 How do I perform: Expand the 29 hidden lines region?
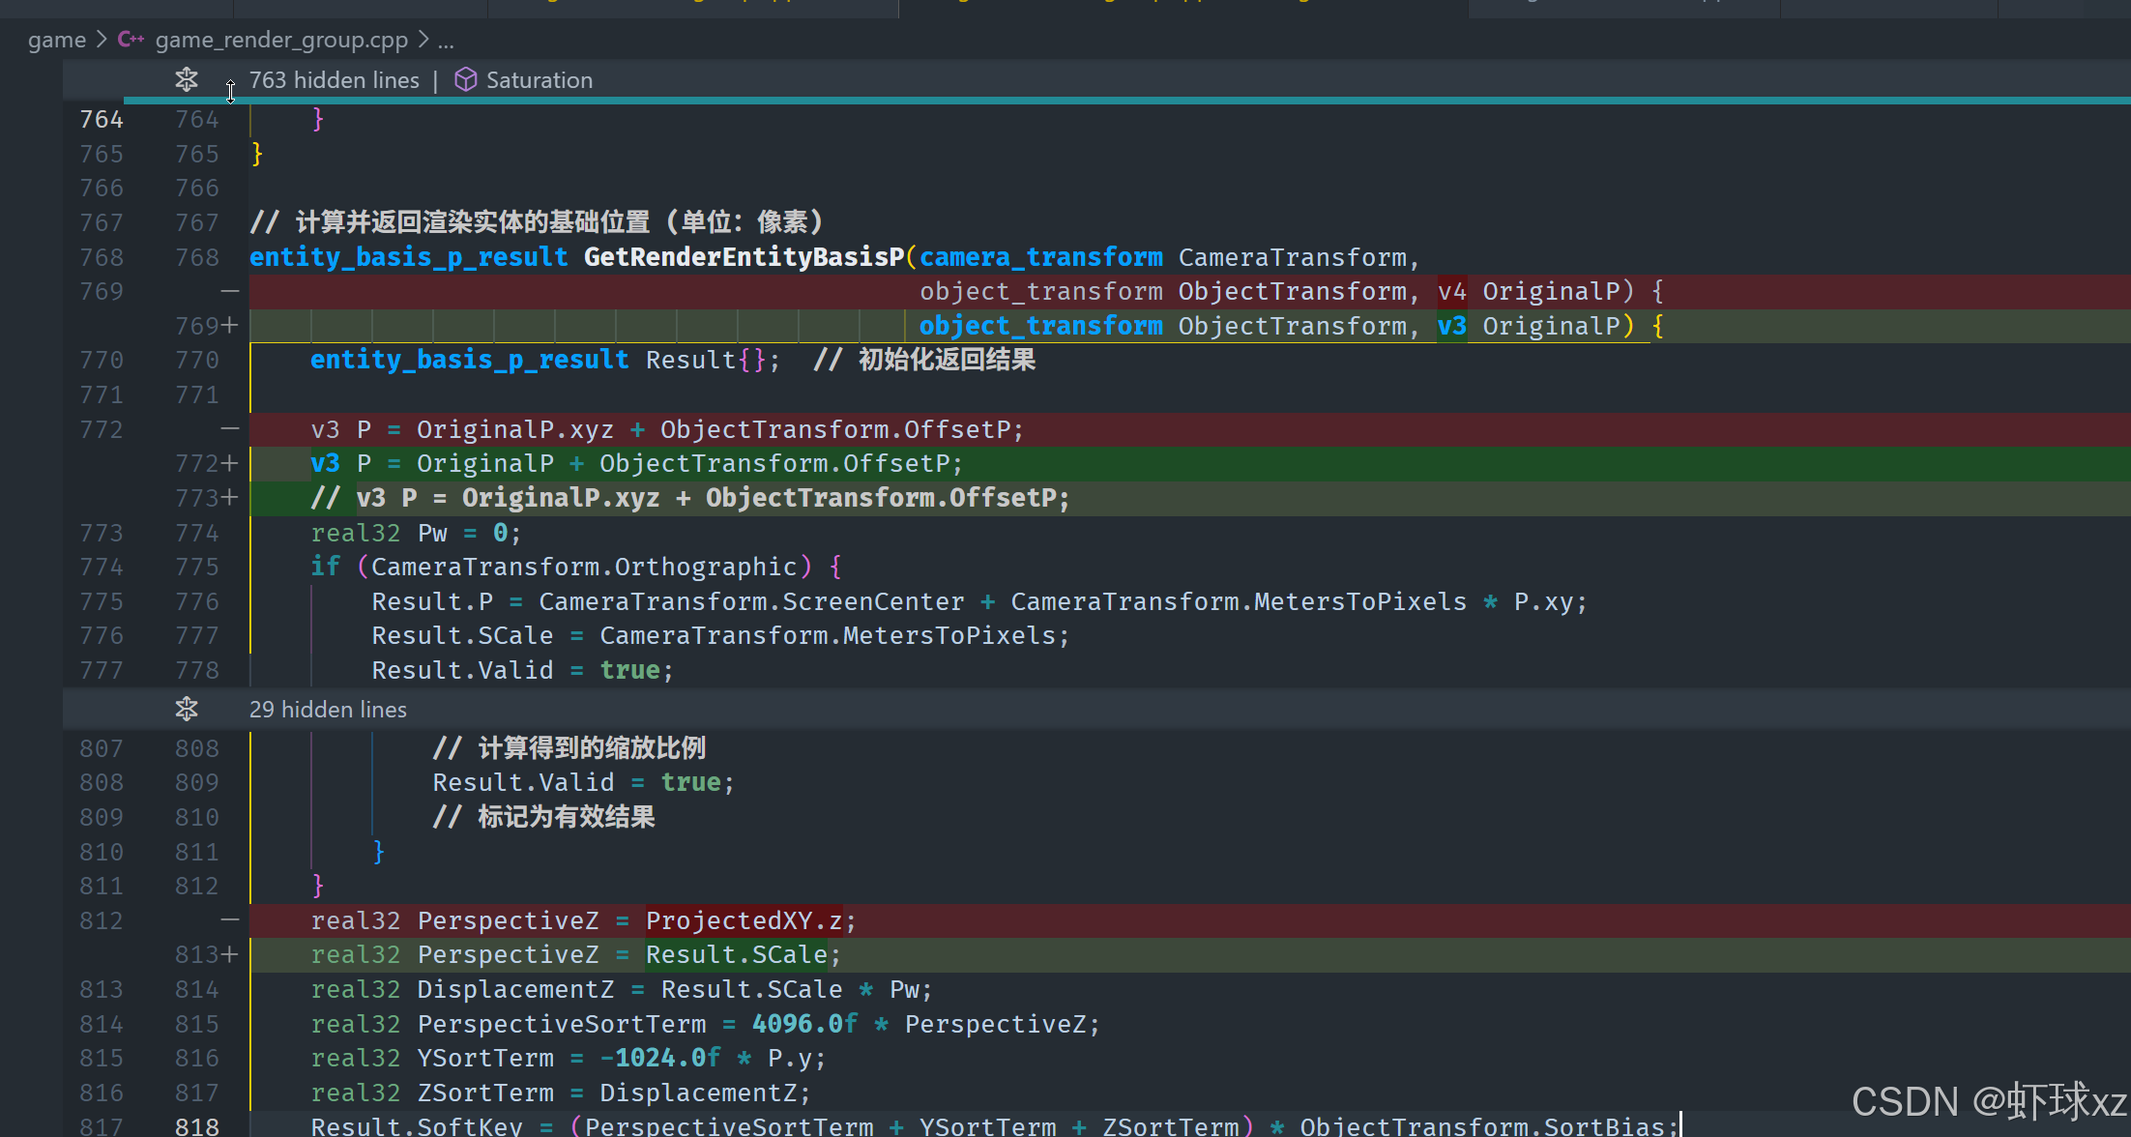(x=328, y=710)
